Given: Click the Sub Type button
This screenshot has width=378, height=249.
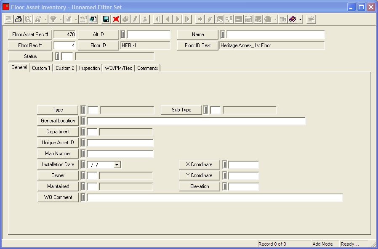Looking at the screenshot, I should tap(181, 110).
